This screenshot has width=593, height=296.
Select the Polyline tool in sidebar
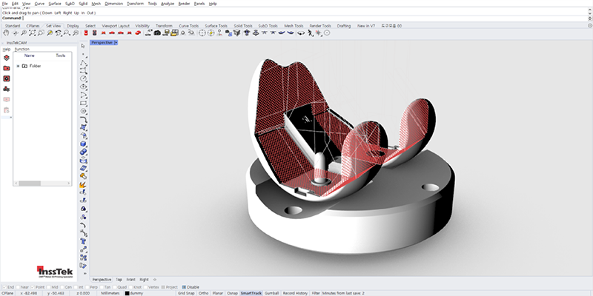[84, 62]
